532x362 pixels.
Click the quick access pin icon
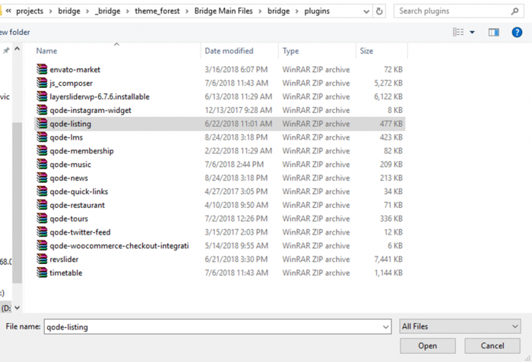pos(6,51)
